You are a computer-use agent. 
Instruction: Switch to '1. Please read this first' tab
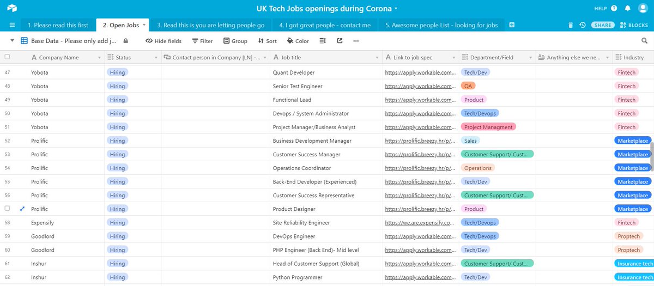(58, 25)
